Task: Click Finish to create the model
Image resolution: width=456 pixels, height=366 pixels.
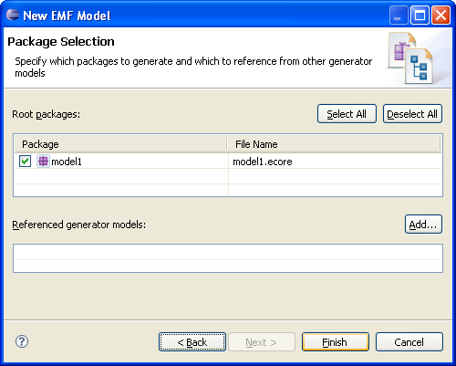Action: coord(336,342)
